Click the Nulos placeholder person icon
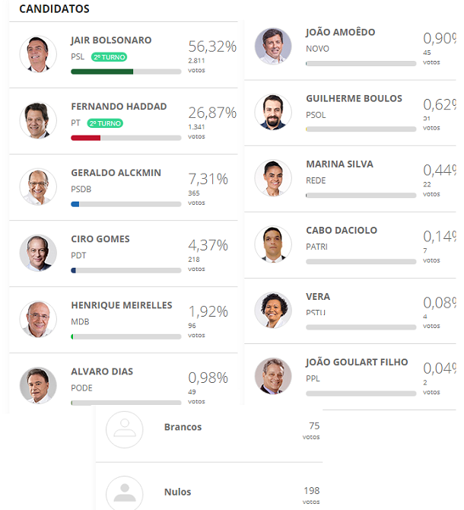This screenshot has width=464, height=510. pyautogui.click(x=125, y=494)
